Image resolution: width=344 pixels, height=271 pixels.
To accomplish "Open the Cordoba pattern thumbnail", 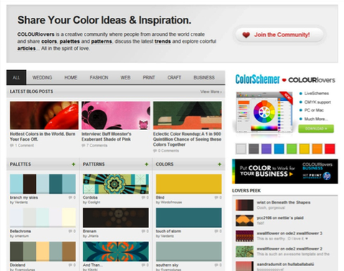I will [116, 184].
